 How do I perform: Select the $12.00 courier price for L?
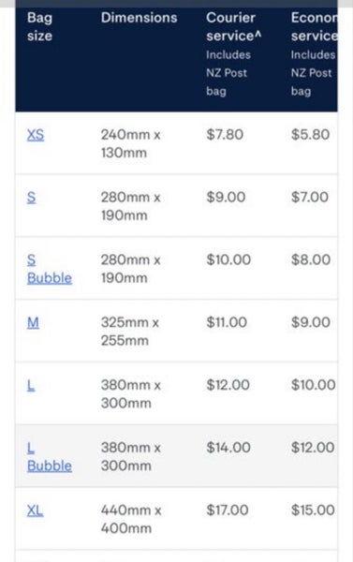click(228, 385)
